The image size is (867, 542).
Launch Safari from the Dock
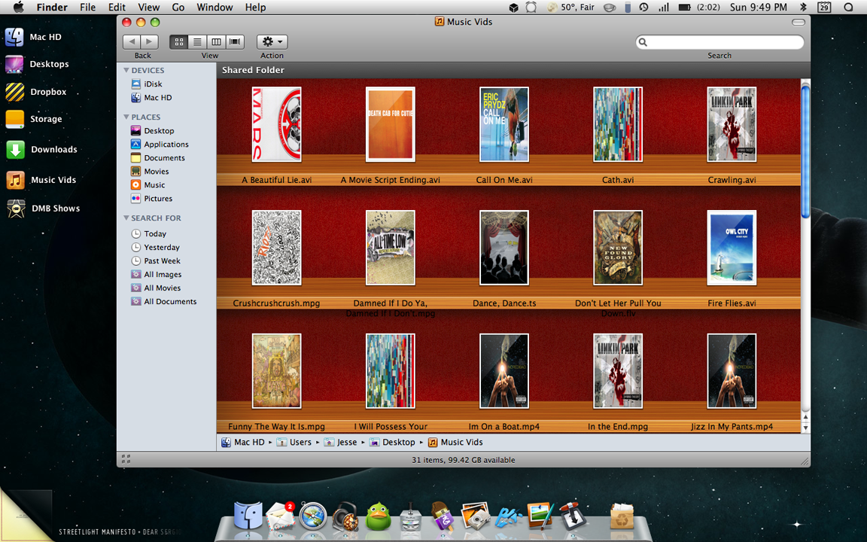click(313, 516)
